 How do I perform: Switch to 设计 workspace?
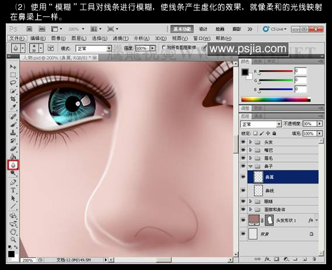pos(203,29)
